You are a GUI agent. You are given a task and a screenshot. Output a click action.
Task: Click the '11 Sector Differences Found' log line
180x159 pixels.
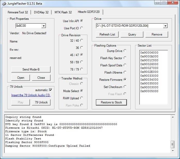point(29,135)
